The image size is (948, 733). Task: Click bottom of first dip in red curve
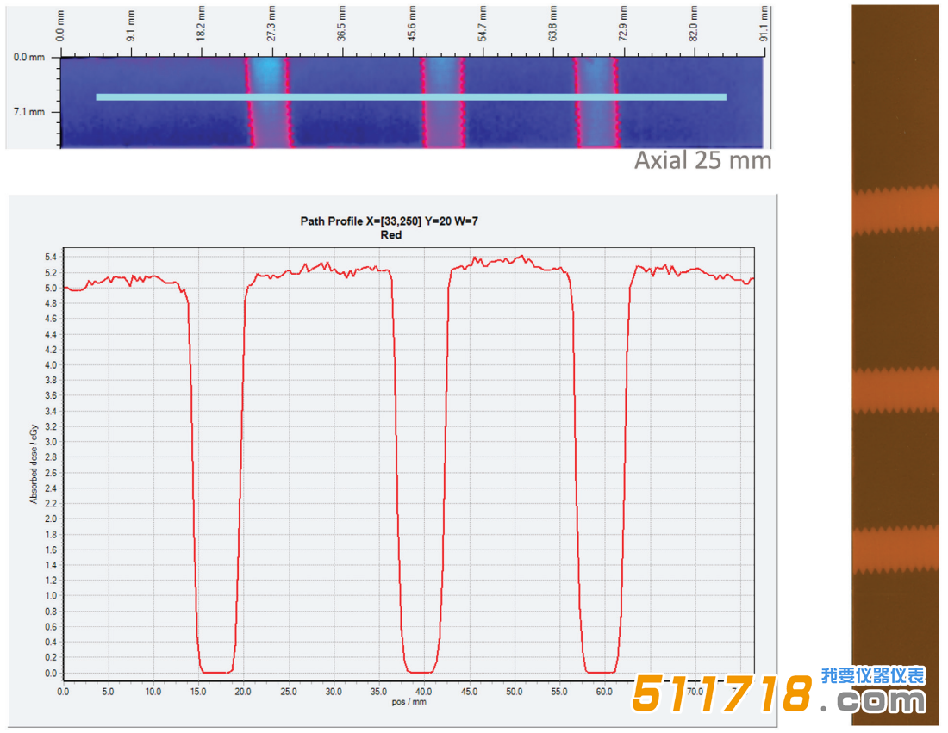point(215,671)
